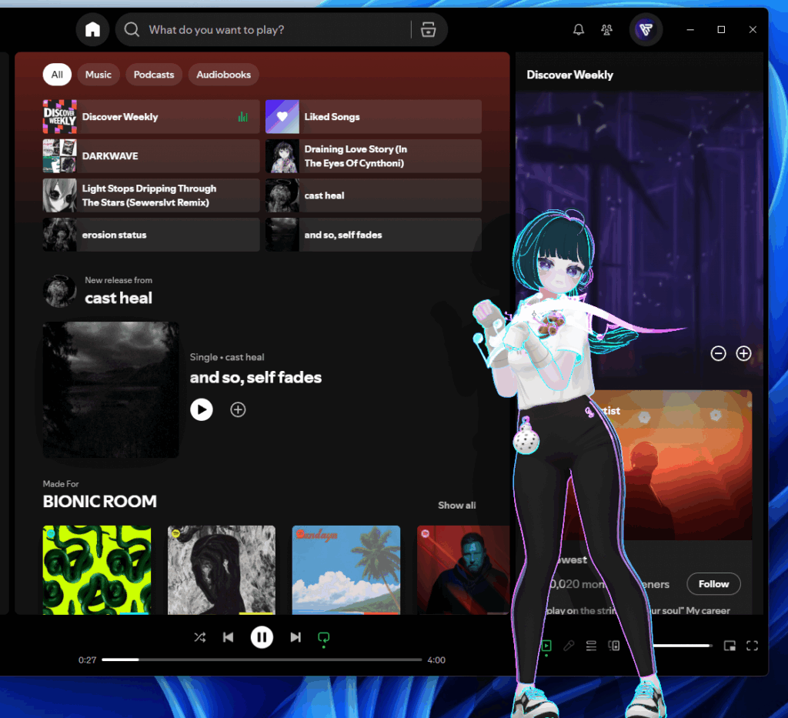This screenshot has height=718, width=788.
Task: Open Browse icon in search bar
Action: (x=429, y=30)
